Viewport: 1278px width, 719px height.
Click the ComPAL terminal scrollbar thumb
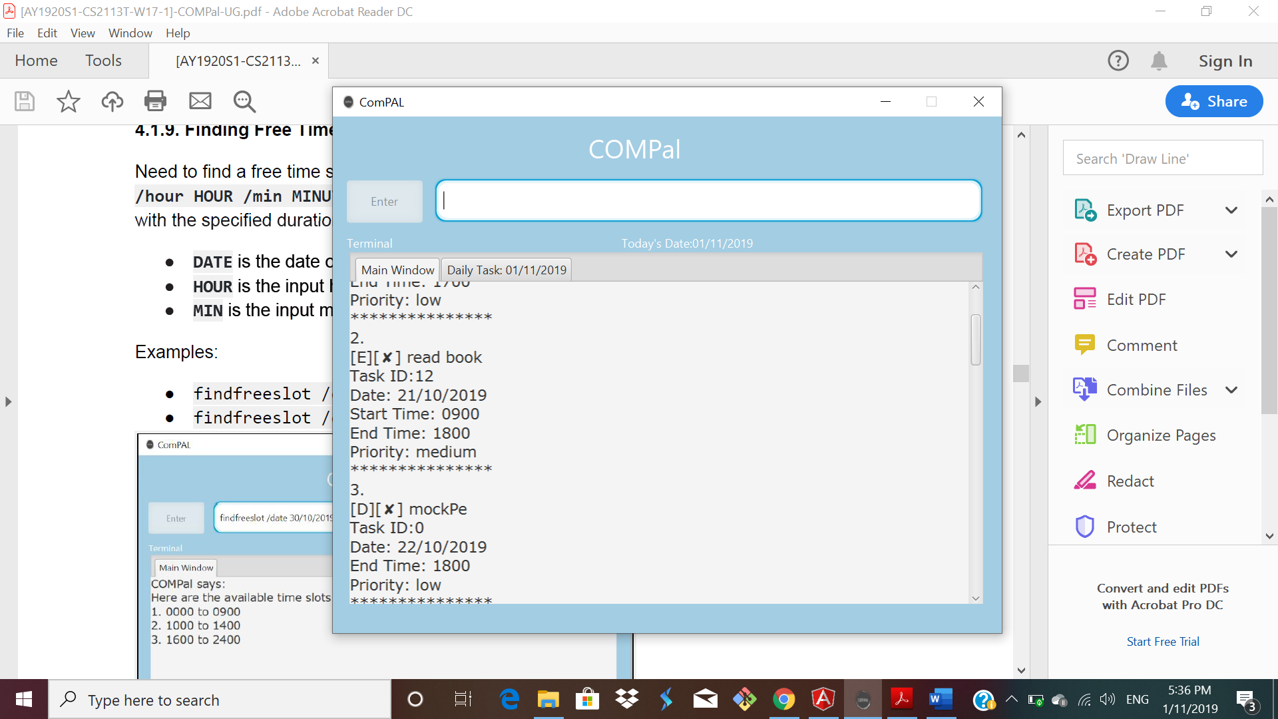point(976,340)
